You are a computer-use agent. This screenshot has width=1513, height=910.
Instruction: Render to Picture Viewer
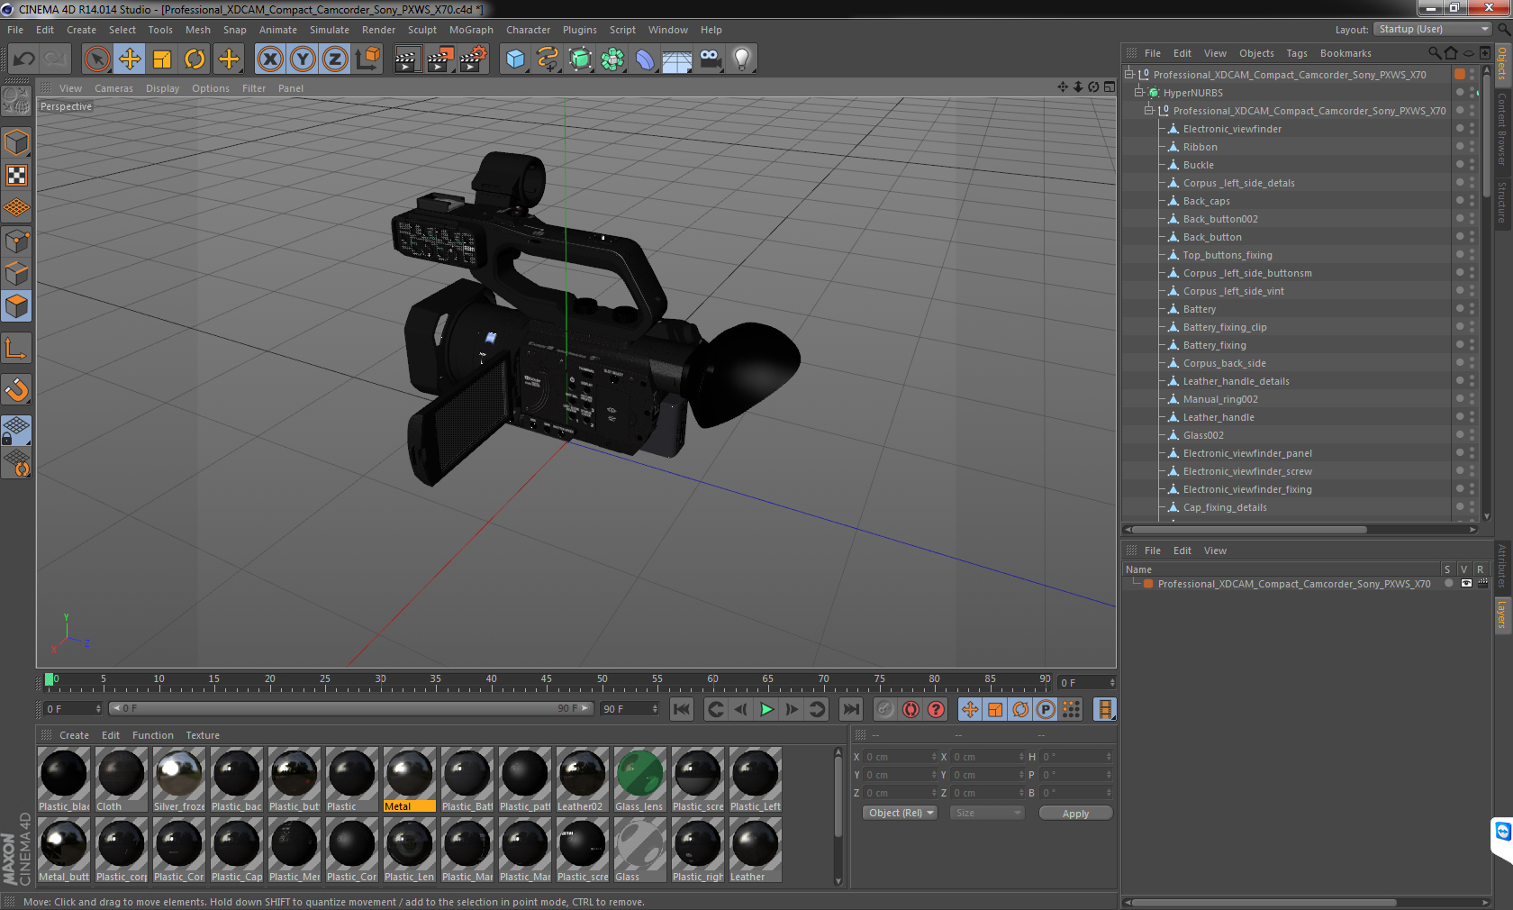440,59
